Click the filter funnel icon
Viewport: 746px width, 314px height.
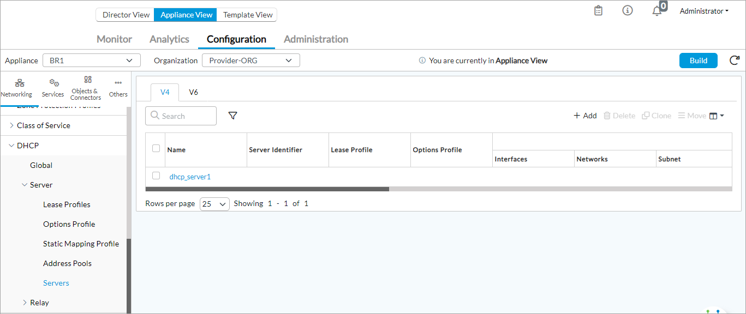(x=232, y=116)
